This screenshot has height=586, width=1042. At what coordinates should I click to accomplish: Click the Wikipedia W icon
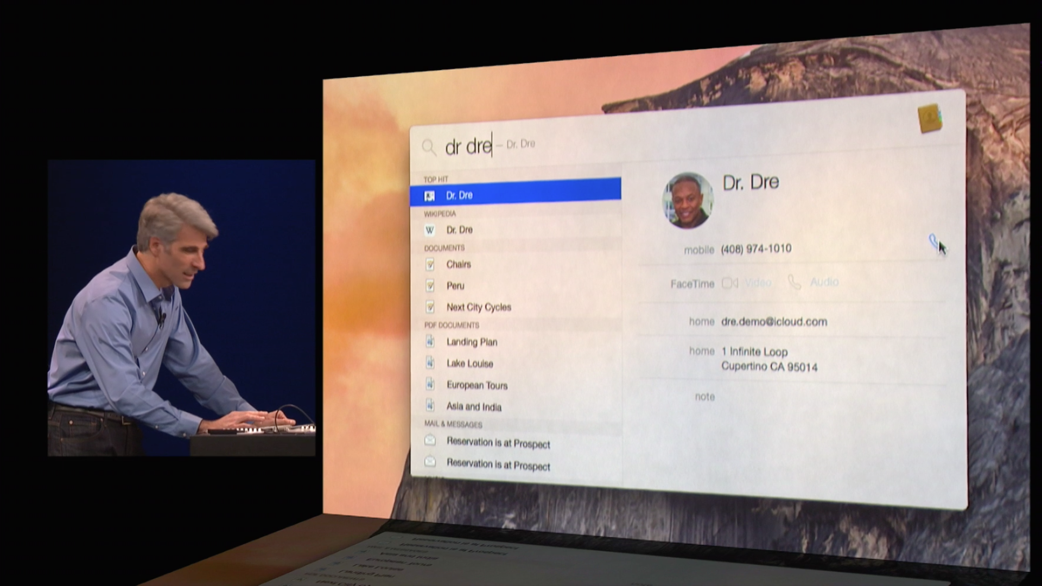pos(430,230)
